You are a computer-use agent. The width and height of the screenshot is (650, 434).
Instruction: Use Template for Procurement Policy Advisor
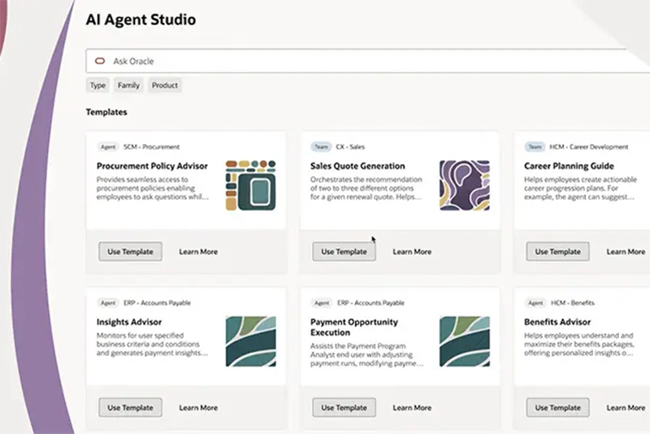click(130, 252)
